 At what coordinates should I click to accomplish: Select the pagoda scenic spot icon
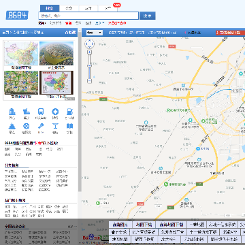[12, 126]
